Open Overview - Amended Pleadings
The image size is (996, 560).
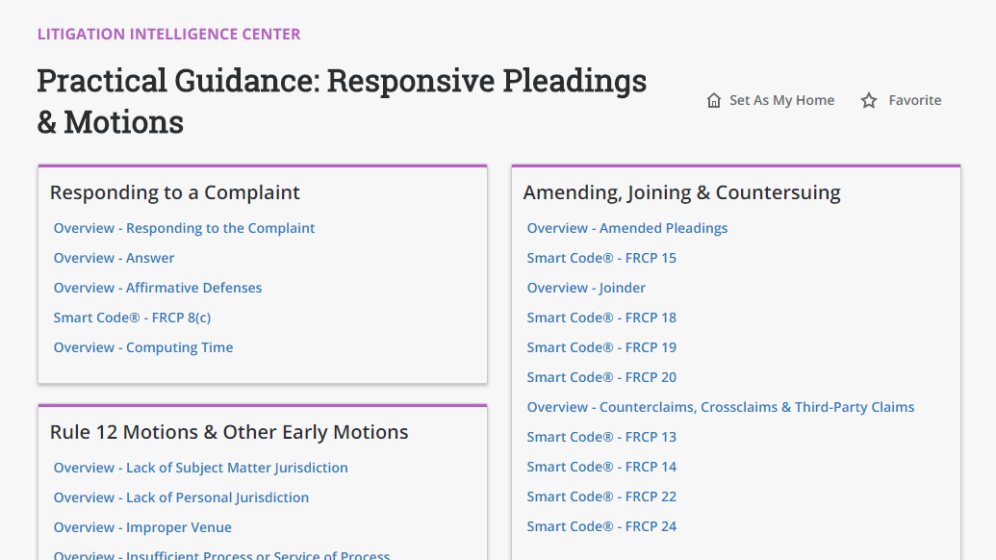pos(626,228)
